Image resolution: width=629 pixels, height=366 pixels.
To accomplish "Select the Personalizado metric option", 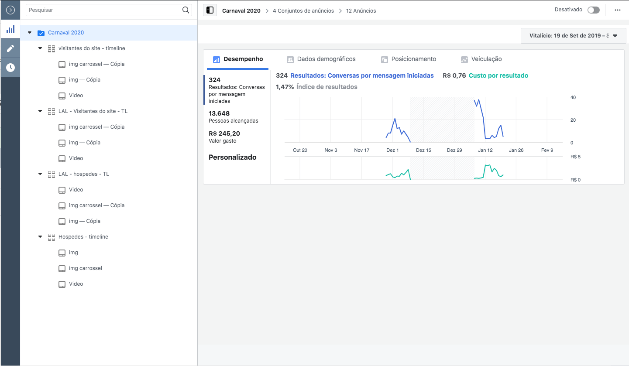I will (x=233, y=157).
